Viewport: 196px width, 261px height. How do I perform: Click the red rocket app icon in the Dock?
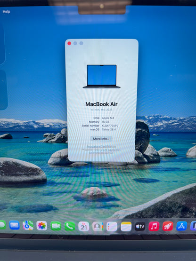(x=168, y=226)
